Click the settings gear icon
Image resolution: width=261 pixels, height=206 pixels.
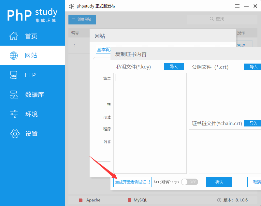15,134
